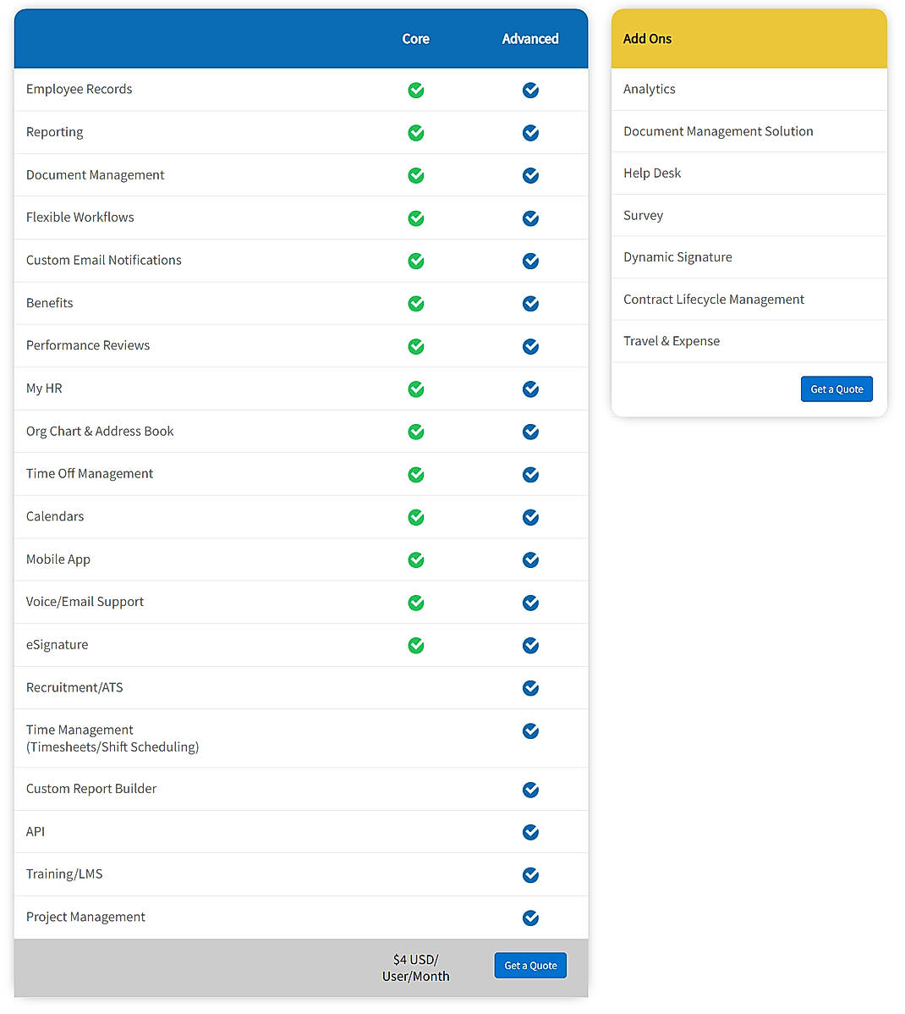Click the Advanced checkmark beside API
Image resolution: width=905 pixels, height=1014 pixels.
coord(530,832)
